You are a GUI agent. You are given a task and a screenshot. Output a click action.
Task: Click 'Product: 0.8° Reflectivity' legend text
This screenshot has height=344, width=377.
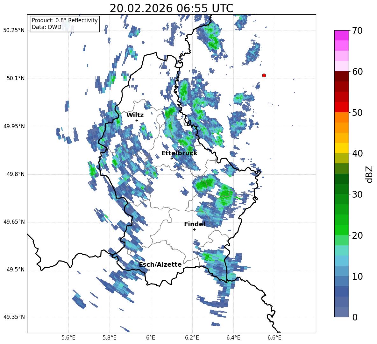pos(65,20)
